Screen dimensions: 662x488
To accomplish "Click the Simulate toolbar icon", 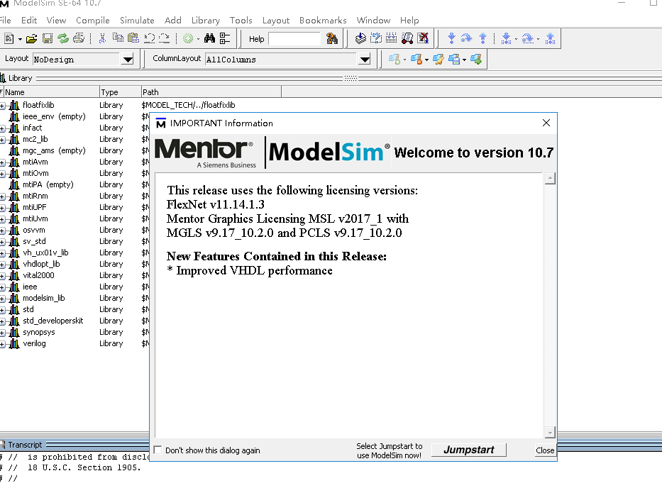I will coord(407,38).
